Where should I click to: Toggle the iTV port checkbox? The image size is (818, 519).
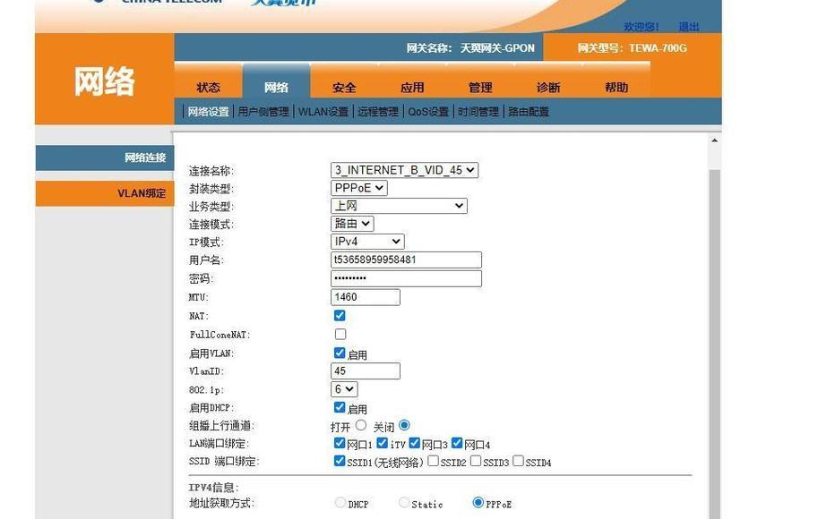tap(383, 443)
